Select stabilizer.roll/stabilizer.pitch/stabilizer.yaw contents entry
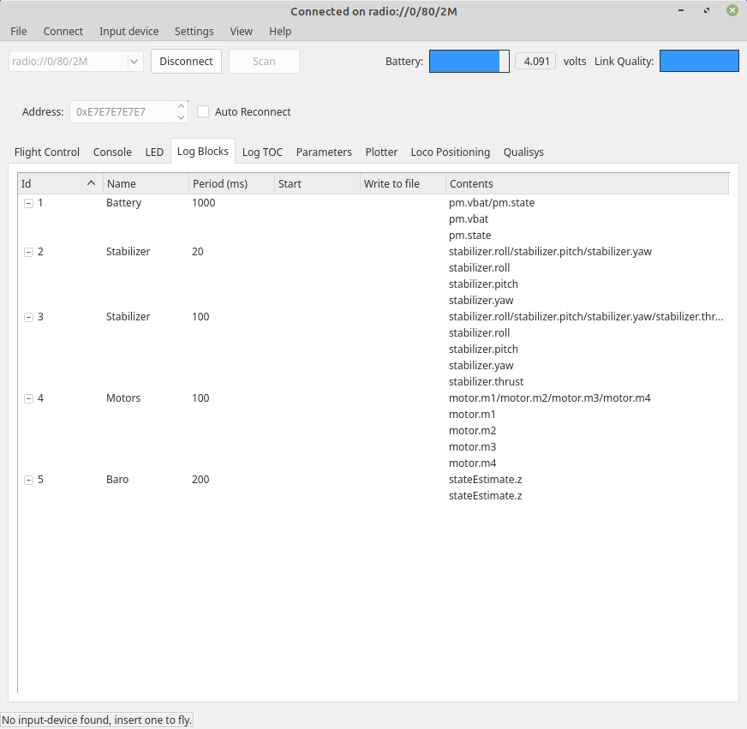 click(x=550, y=252)
